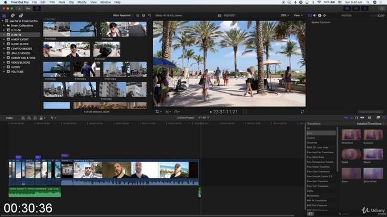This screenshot has height=217, width=387.
Task: Open the Modify menu
Action: click(82, 2)
